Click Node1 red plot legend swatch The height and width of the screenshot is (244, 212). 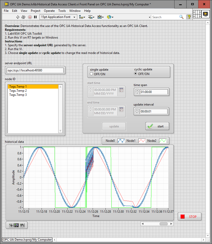pyautogui.click(x=142, y=141)
